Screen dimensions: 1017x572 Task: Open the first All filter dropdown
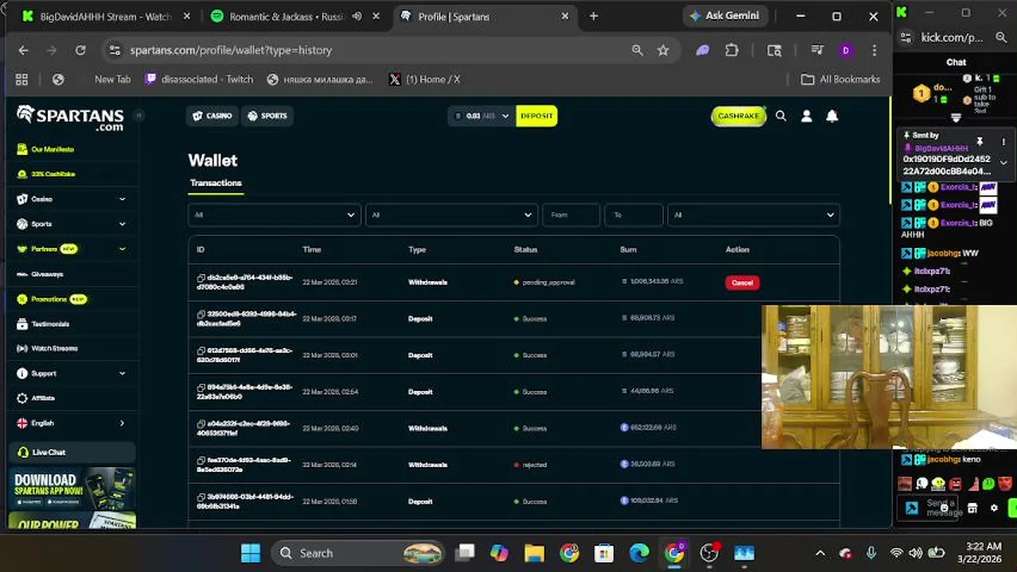(x=274, y=214)
